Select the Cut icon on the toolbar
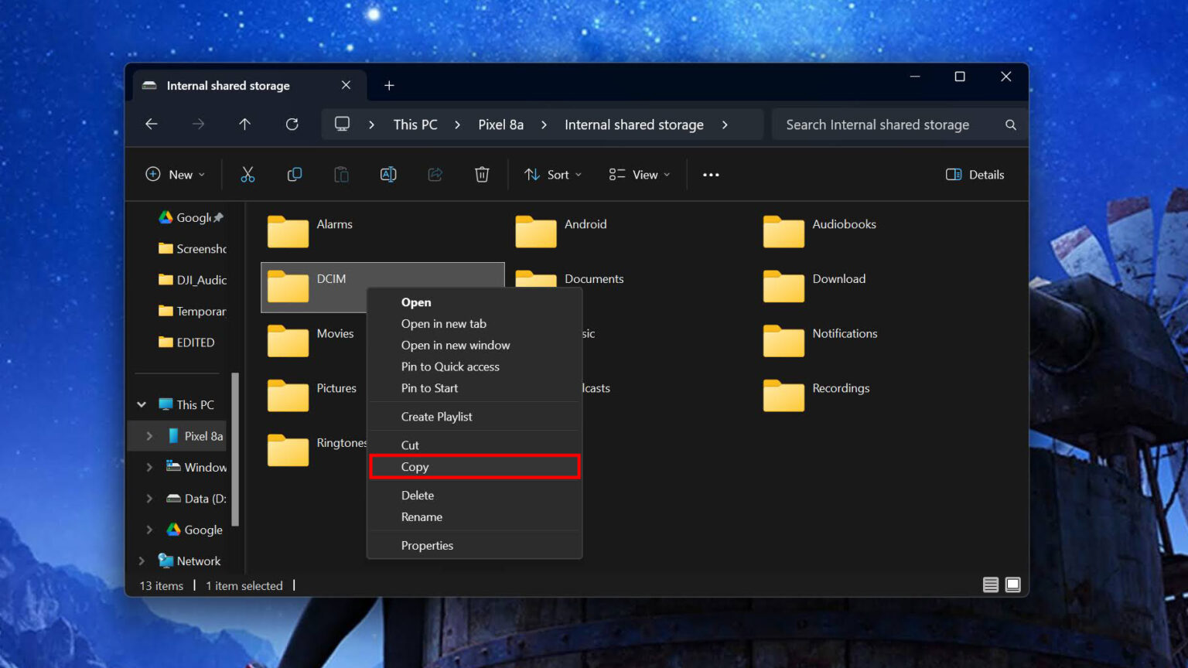This screenshot has height=668, width=1188. (247, 174)
